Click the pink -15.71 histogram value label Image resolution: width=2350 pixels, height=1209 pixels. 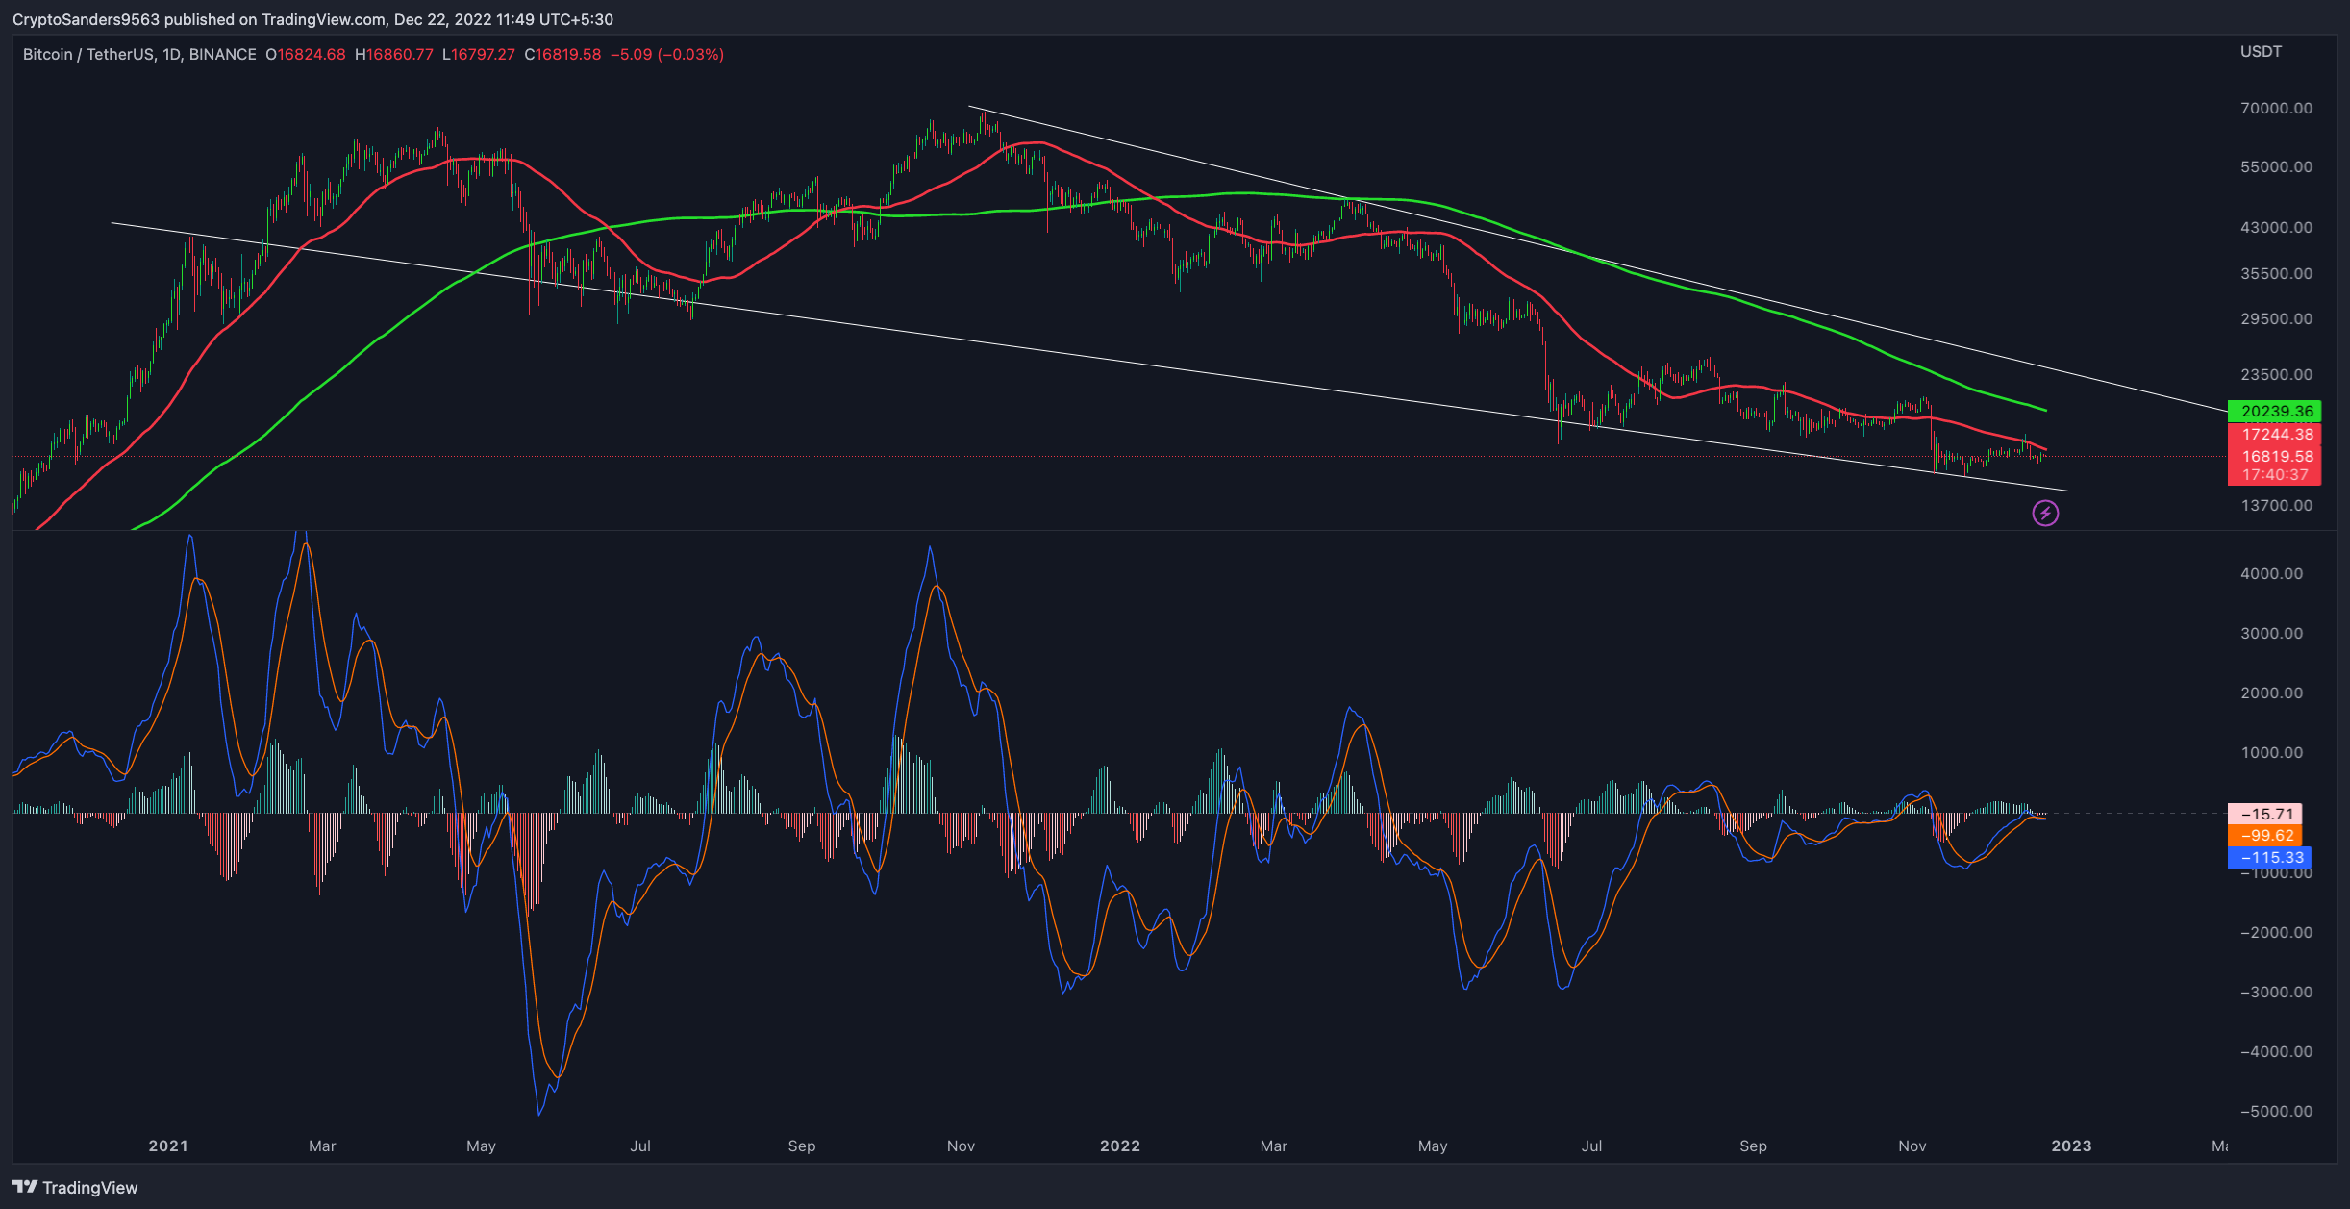[x=2264, y=814]
